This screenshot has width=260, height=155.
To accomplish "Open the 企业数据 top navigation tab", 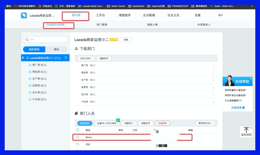I will pyautogui.click(x=149, y=15).
